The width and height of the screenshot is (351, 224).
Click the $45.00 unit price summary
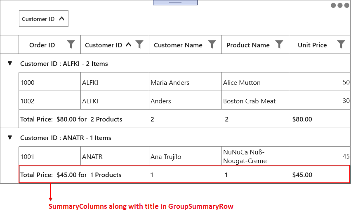pyautogui.click(x=302, y=175)
